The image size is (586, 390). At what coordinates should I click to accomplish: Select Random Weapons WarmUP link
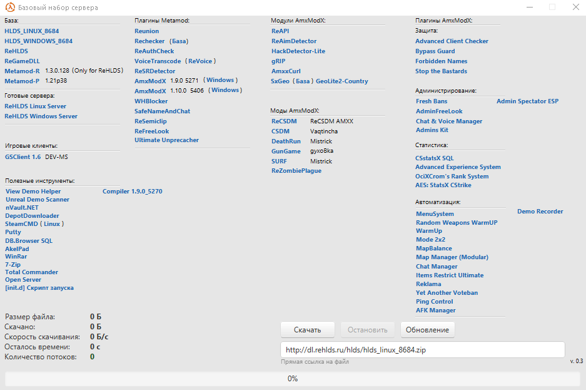(x=457, y=223)
